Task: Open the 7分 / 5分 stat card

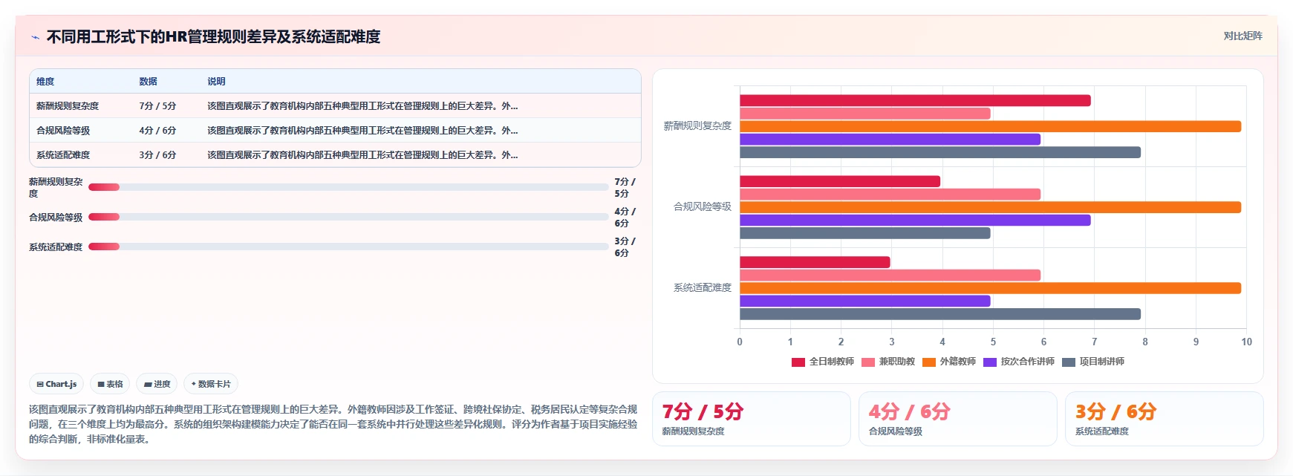Action: point(751,419)
